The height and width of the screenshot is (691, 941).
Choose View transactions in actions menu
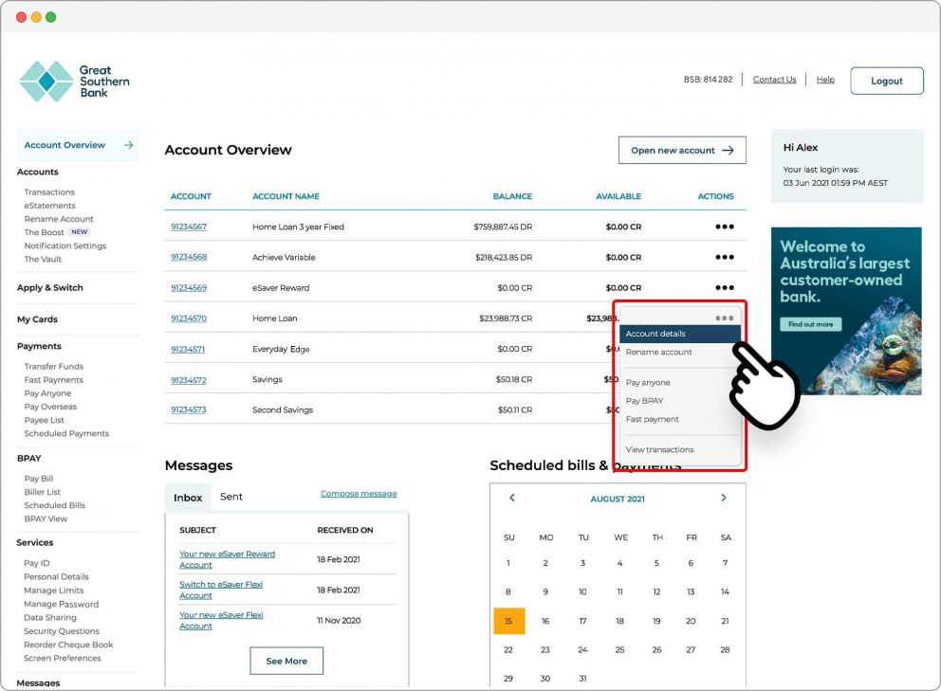tap(659, 449)
